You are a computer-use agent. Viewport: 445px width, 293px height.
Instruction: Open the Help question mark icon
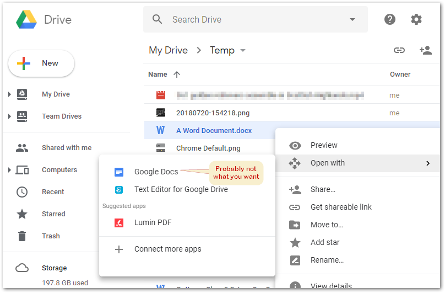tap(390, 19)
